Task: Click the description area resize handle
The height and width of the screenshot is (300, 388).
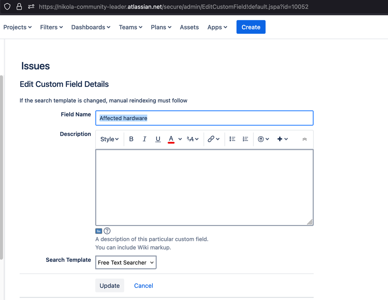Action: 310,222
